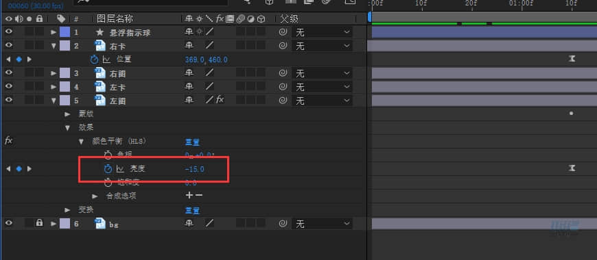Viewport: 597px width, 260px height.
Task: Click the 亮度 value -15.0
Action: click(195, 169)
